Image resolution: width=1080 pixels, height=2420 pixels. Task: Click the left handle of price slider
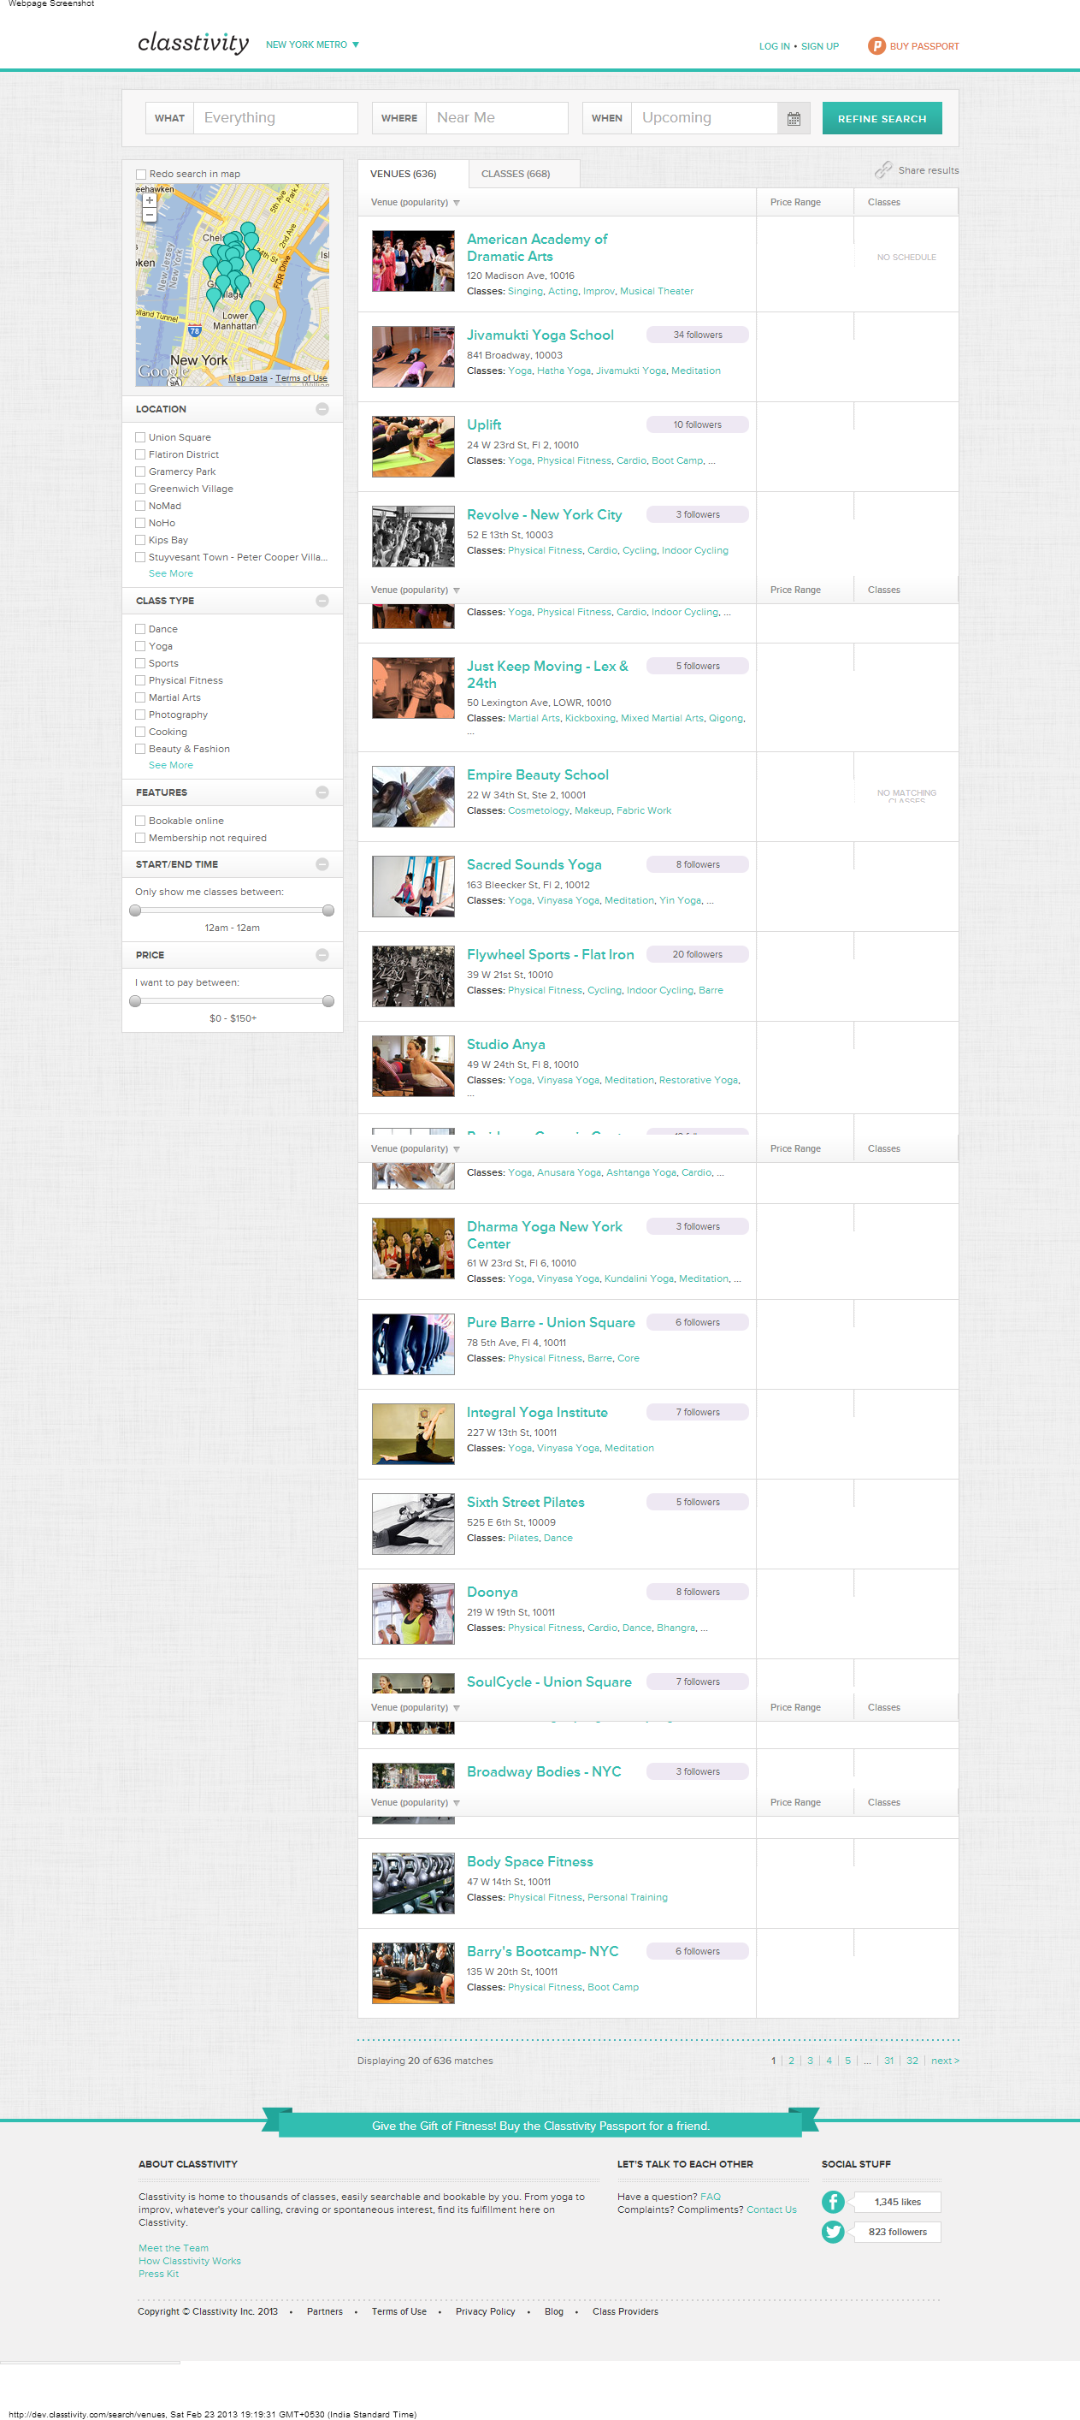point(135,1000)
